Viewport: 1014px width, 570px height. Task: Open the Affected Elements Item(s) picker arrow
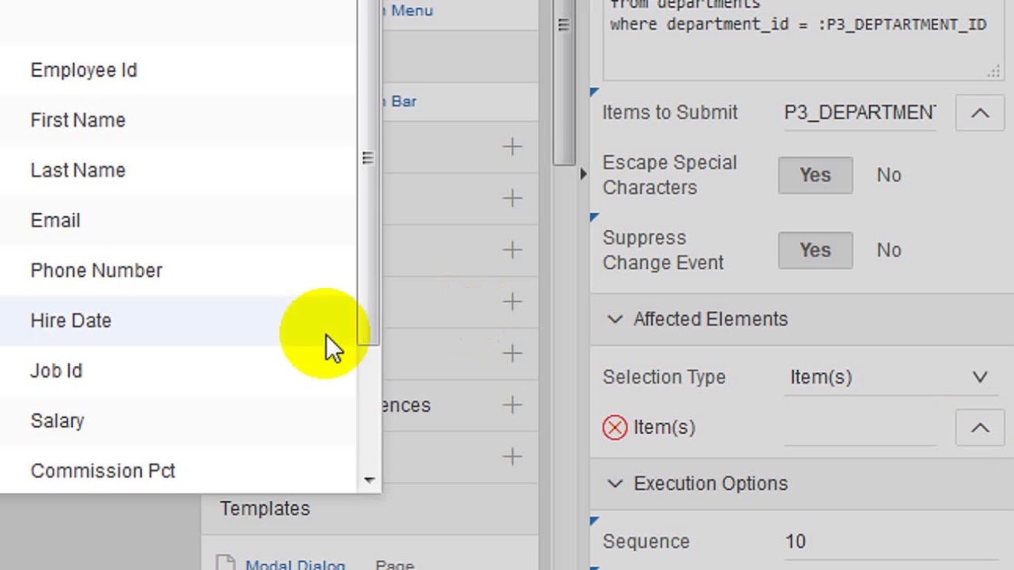980,427
